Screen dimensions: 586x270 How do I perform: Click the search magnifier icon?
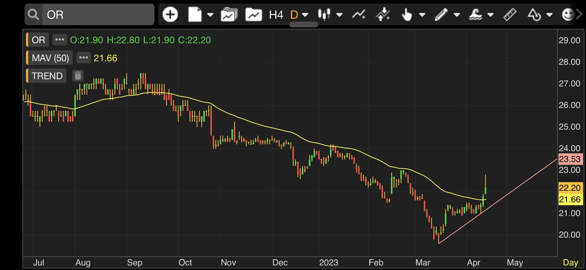[x=34, y=15]
